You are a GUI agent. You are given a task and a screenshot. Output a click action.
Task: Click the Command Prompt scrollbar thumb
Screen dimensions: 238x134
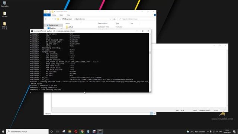click(150, 52)
